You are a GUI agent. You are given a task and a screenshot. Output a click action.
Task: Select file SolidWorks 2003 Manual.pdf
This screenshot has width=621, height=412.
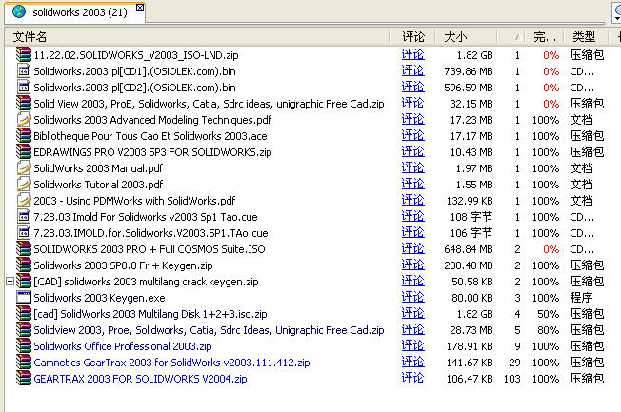(98, 168)
